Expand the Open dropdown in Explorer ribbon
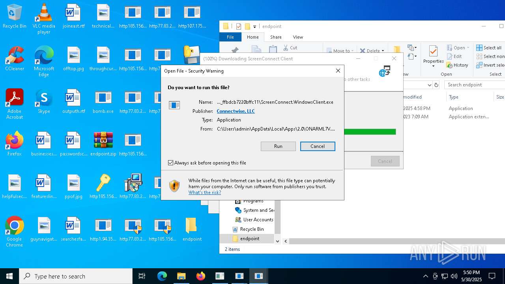 pos(468,48)
